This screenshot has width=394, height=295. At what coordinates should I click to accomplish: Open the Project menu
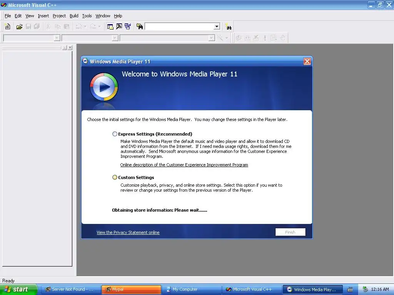click(59, 16)
